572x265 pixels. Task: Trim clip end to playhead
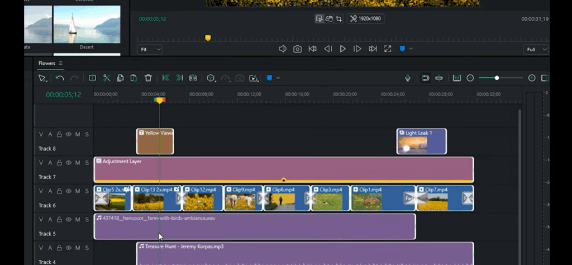click(179, 78)
